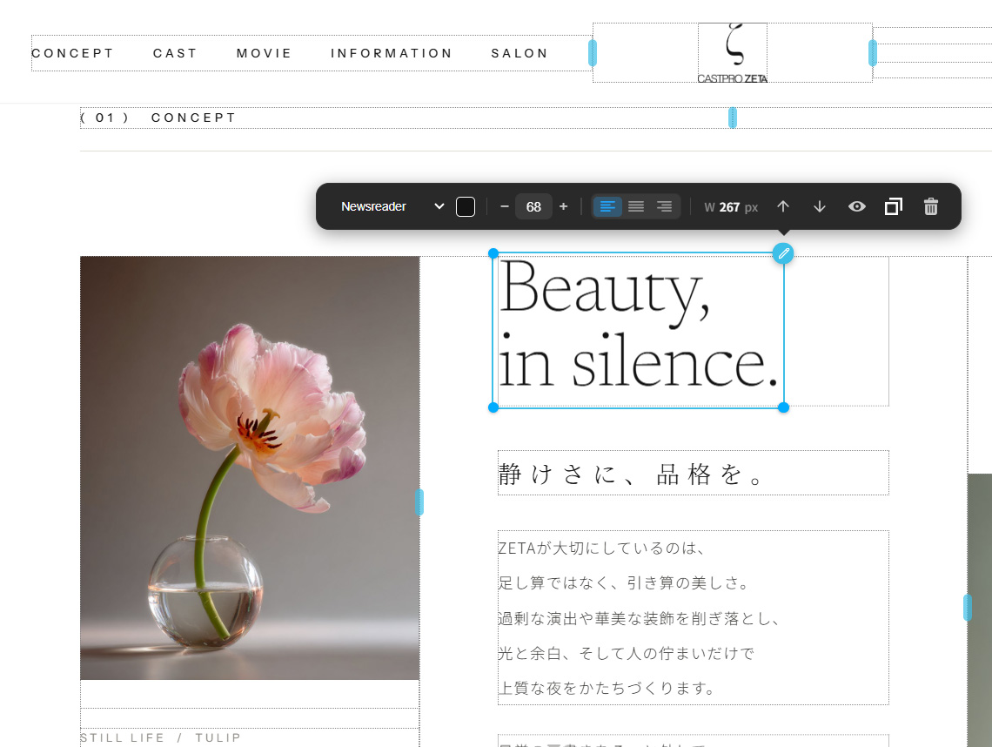Open the text color swatch
The image size is (992, 747).
pos(466,206)
